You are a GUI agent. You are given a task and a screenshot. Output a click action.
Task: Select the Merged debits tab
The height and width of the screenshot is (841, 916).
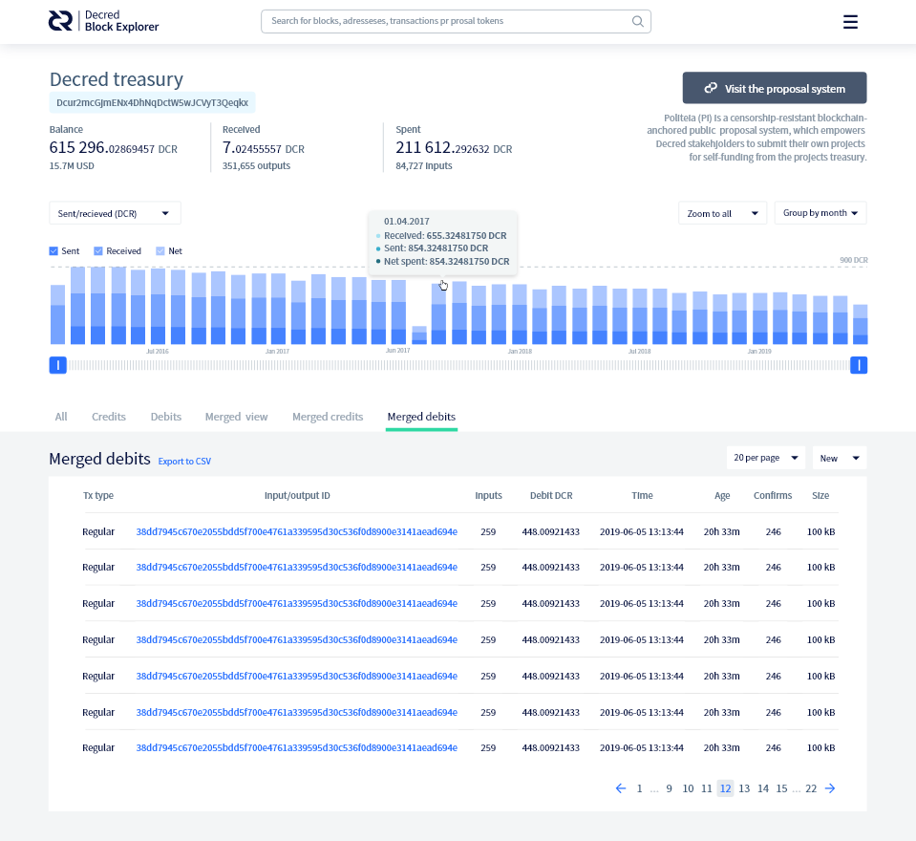pos(421,417)
